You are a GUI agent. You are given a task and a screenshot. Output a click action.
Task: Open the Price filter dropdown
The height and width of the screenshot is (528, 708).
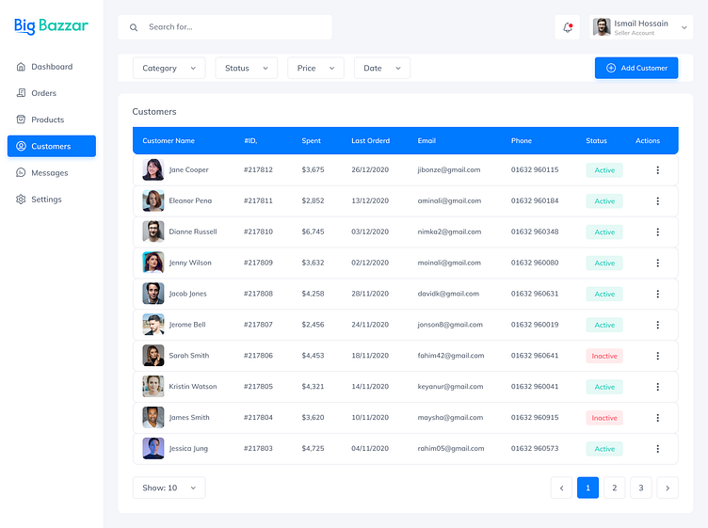click(315, 68)
